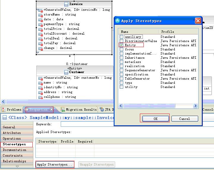Click the Problems view icon
214x170 pixels.
coord(4,109)
